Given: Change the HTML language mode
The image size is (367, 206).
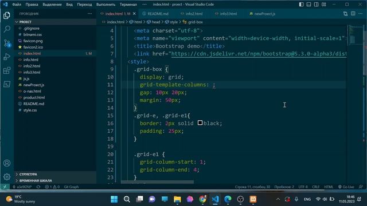Looking at the screenshot, I should (x=329, y=187).
